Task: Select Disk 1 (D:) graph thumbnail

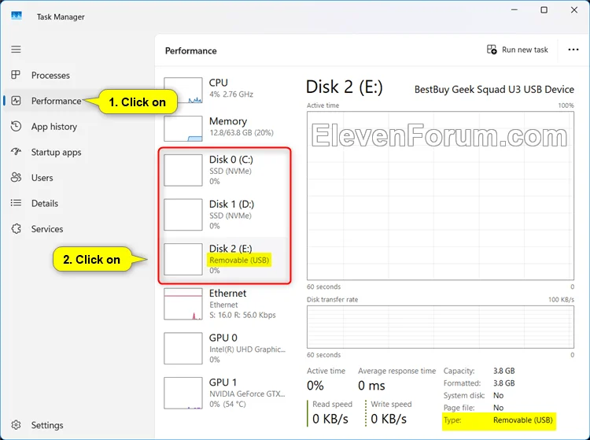Action: [x=183, y=215]
